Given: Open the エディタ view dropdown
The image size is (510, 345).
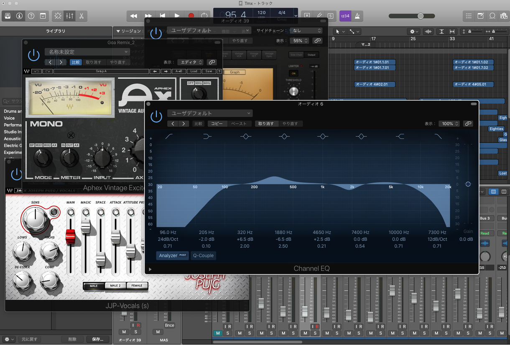Looking at the screenshot, I should (x=190, y=62).
